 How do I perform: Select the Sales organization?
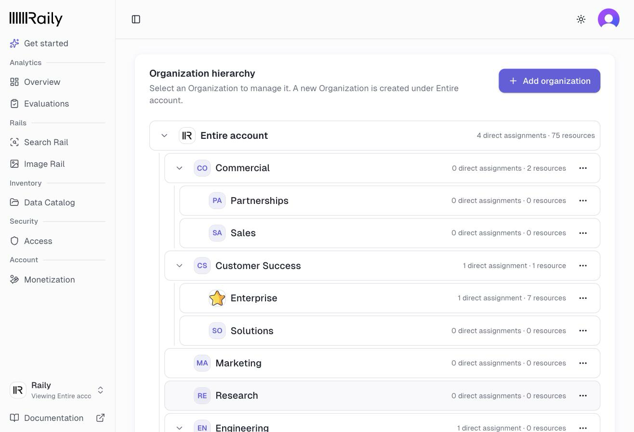point(390,233)
